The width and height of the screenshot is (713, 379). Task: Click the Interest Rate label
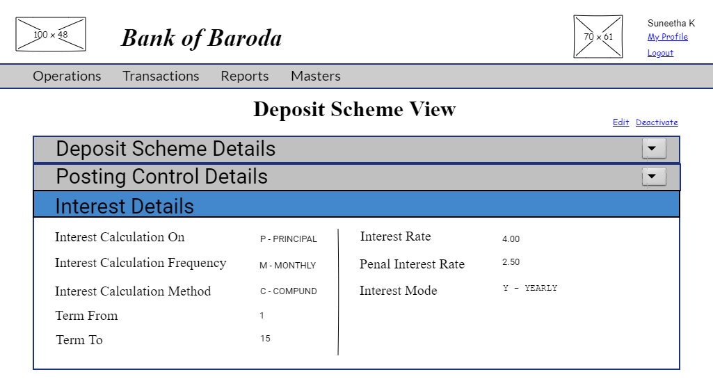395,236
